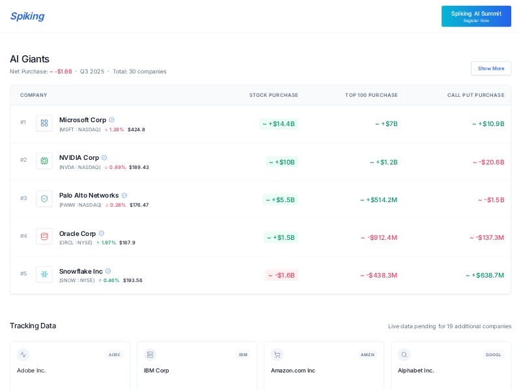Click the verified badge next to Microsoft Corp
The width and height of the screenshot is (521, 390).
click(x=111, y=120)
